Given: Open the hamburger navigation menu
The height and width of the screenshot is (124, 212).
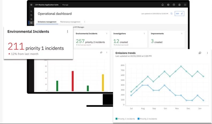Looking at the screenshot, I should coord(31,5).
